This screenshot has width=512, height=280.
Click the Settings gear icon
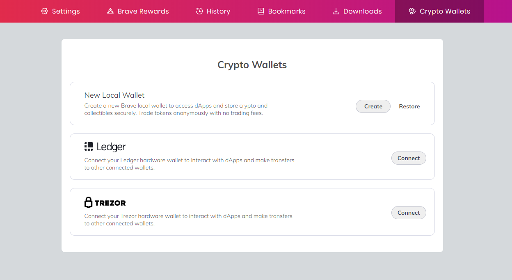coord(45,11)
